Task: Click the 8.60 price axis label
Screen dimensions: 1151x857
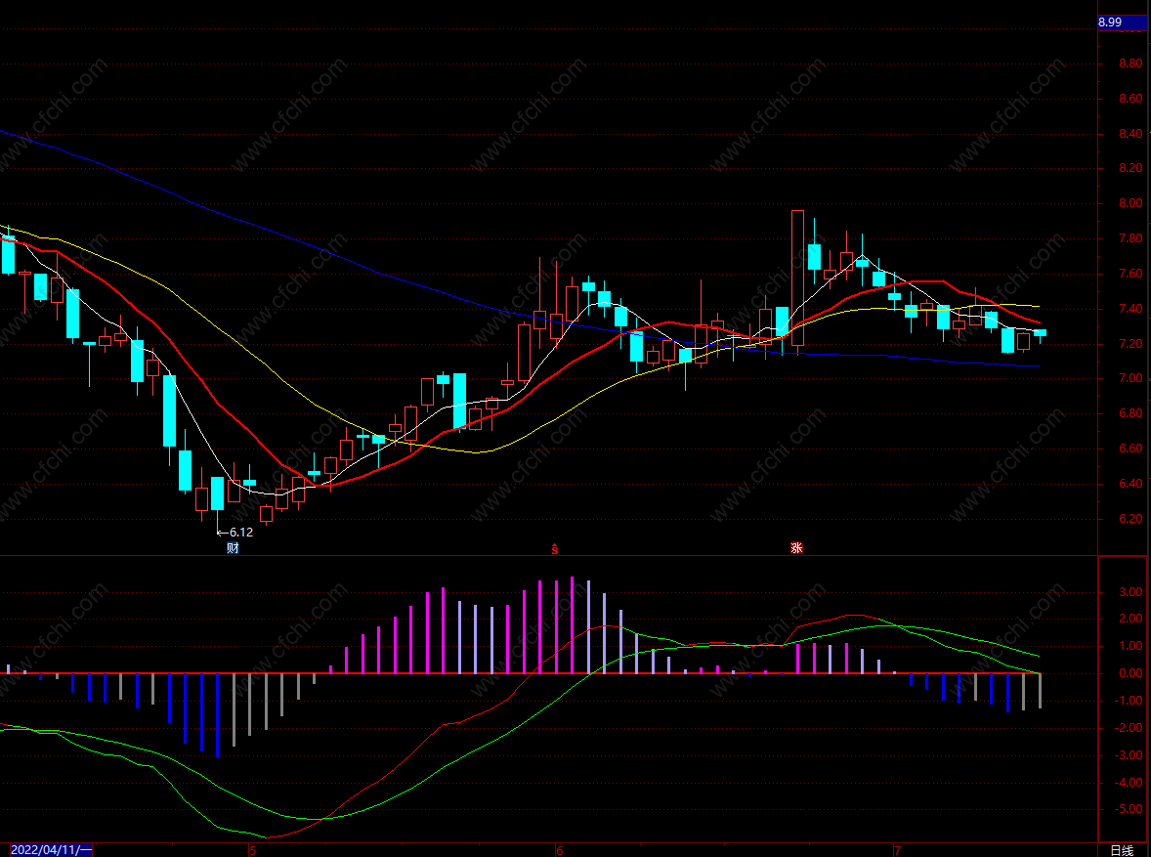Action: click(1130, 99)
